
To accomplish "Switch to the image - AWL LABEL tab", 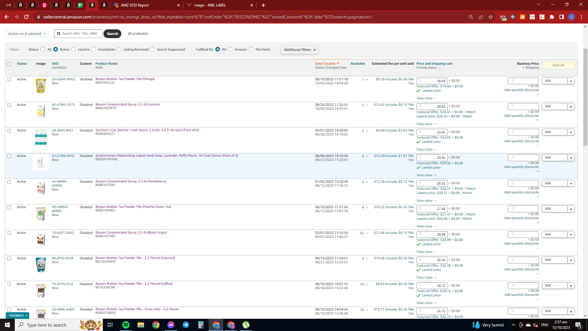I will point(220,5).
